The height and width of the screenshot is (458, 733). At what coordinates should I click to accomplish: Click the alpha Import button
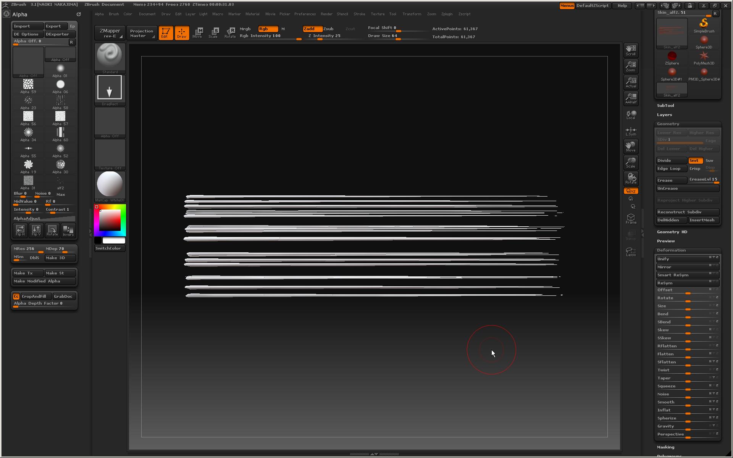[x=28, y=26]
